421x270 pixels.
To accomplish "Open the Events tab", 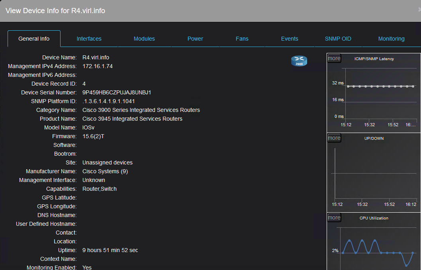I will coord(290,39).
